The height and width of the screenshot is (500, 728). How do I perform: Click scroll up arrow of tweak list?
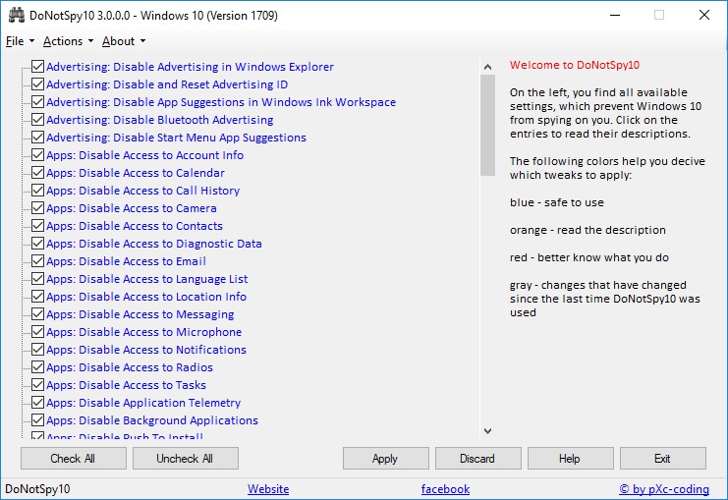click(487, 67)
